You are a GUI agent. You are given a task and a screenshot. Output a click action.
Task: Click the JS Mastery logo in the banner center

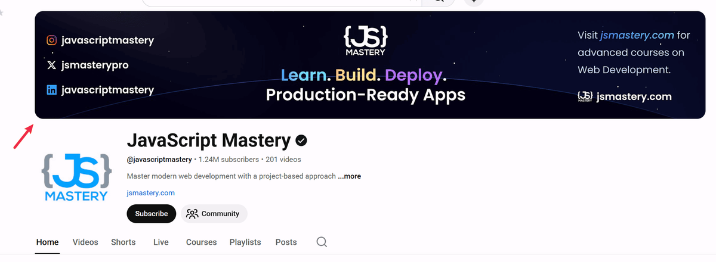[366, 40]
